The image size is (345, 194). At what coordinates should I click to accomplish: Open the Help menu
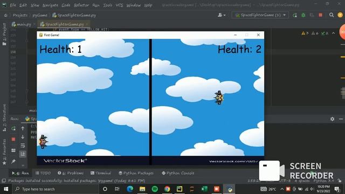click(148, 5)
